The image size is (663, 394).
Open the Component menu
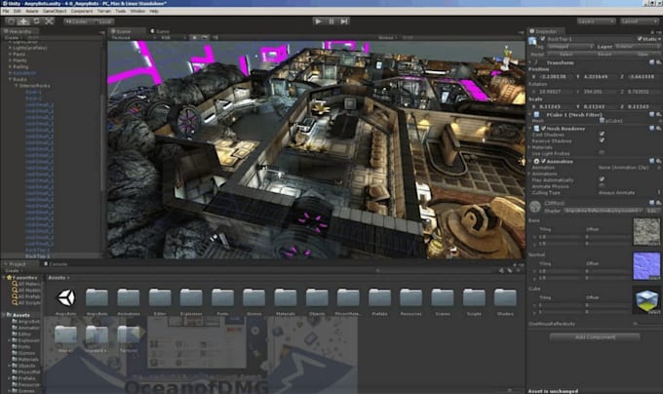tap(82, 11)
